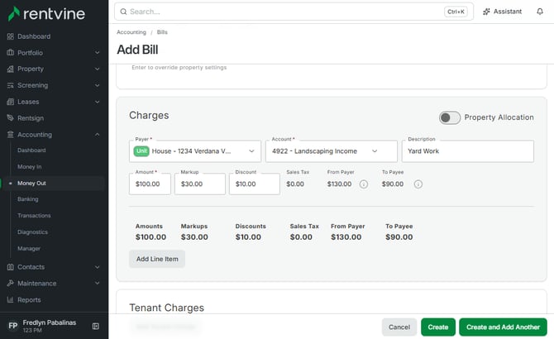This screenshot has width=554, height=339.
Task: Open Manager submenu item
Action: (29, 249)
